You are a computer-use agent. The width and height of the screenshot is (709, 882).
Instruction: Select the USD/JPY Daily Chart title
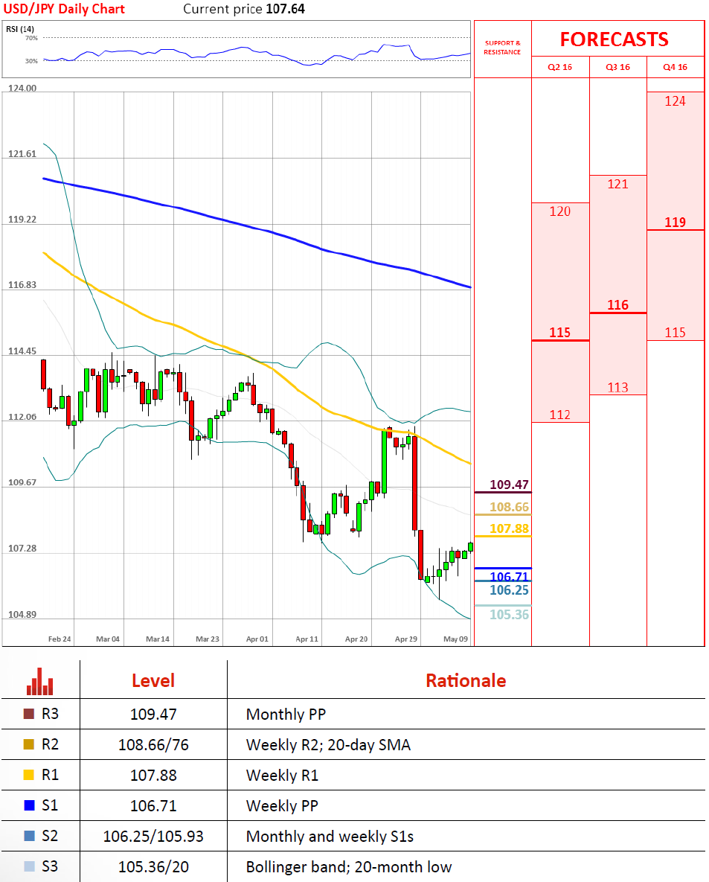click(64, 9)
